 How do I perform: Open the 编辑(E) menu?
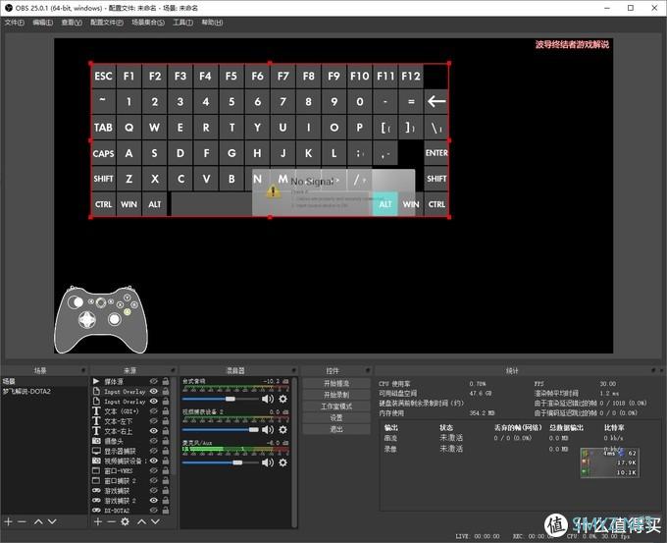[42, 23]
